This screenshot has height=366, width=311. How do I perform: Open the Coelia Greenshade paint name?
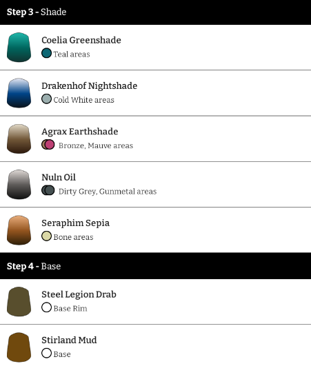[x=81, y=40]
